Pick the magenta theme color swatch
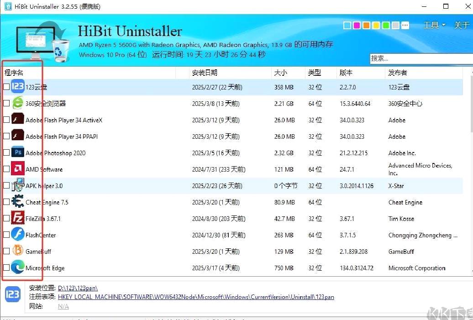Viewport: 473px width, 320px height. tap(357, 25)
